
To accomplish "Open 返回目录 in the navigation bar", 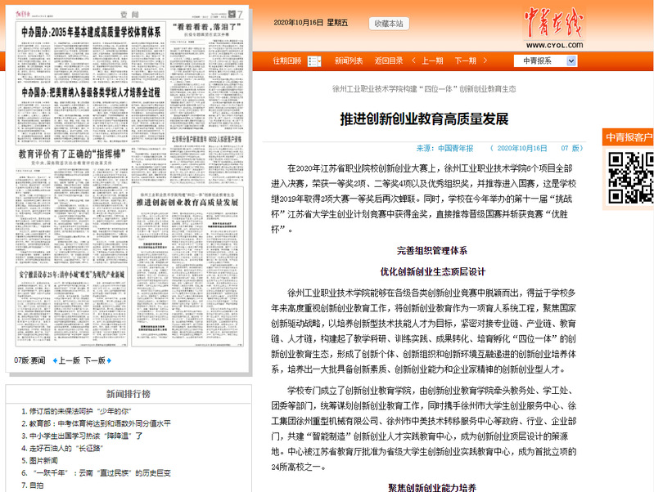I will click(x=389, y=60).
